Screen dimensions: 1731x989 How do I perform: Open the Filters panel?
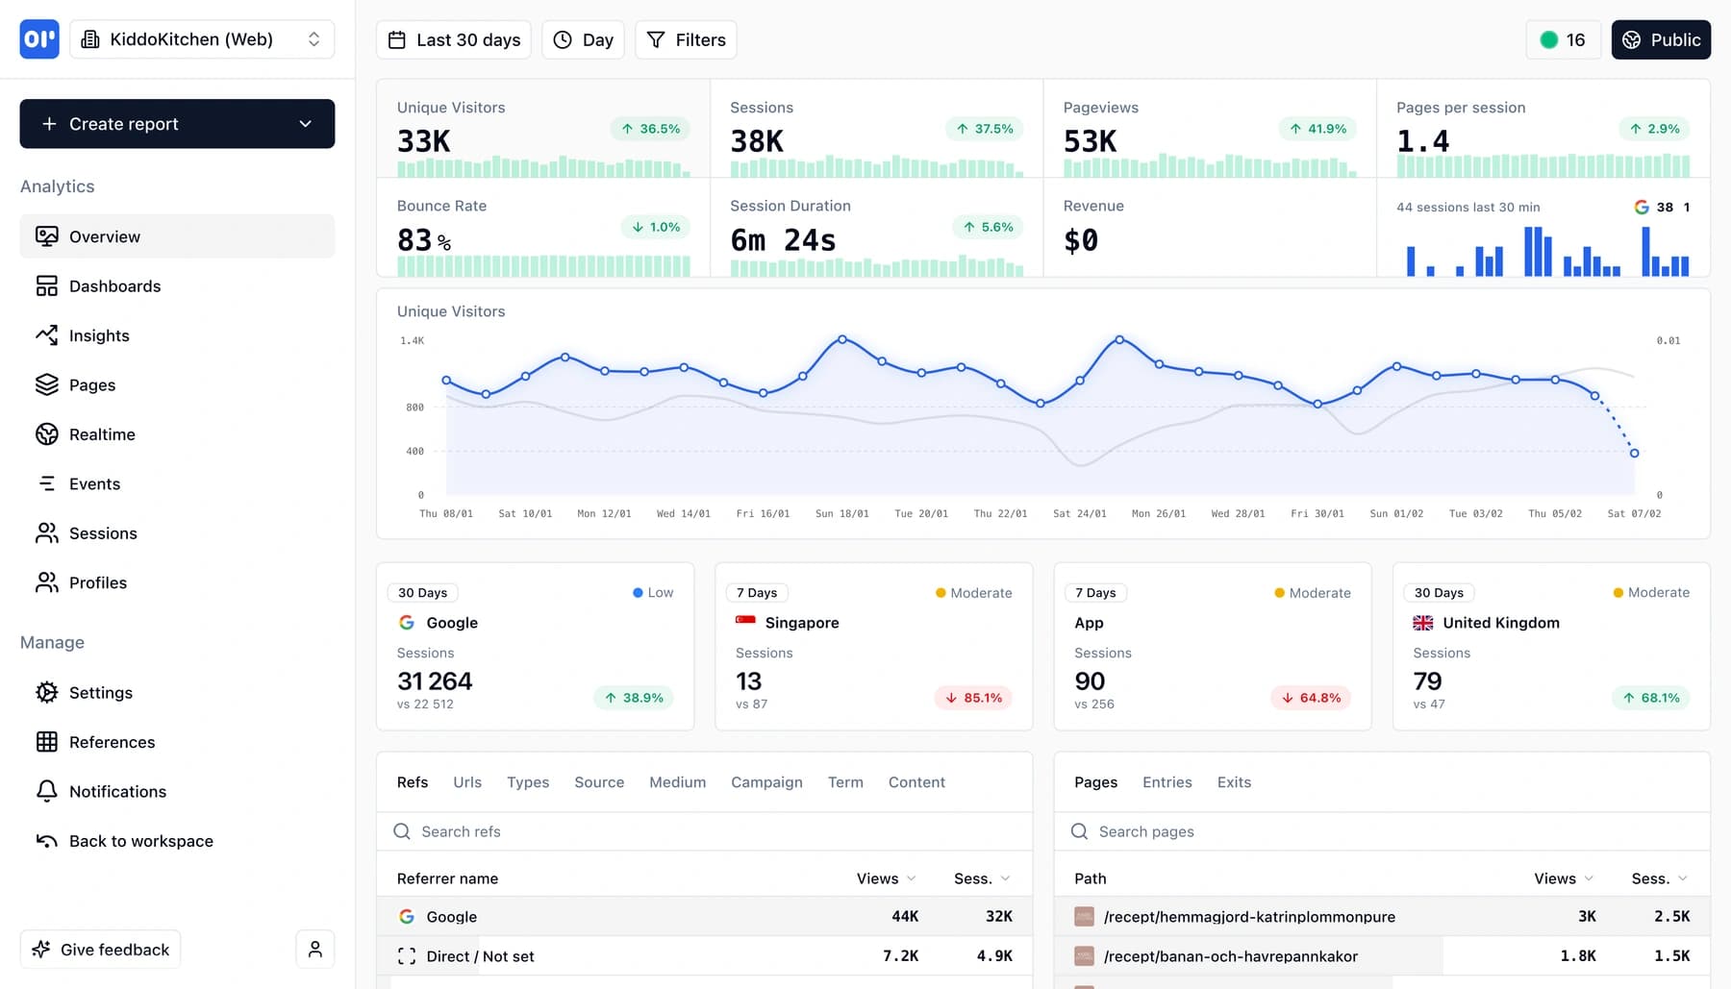pos(685,39)
